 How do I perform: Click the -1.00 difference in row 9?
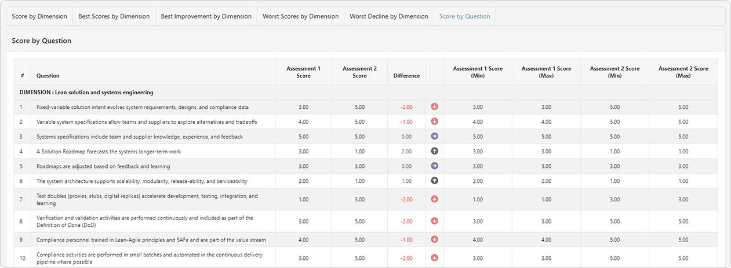click(406, 240)
